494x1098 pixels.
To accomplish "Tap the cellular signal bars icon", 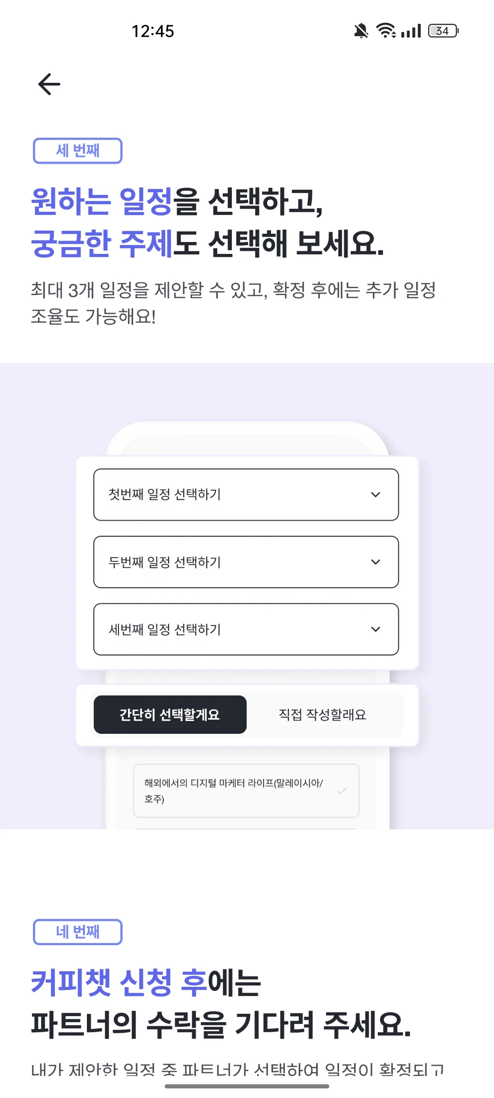I will pos(411,31).
